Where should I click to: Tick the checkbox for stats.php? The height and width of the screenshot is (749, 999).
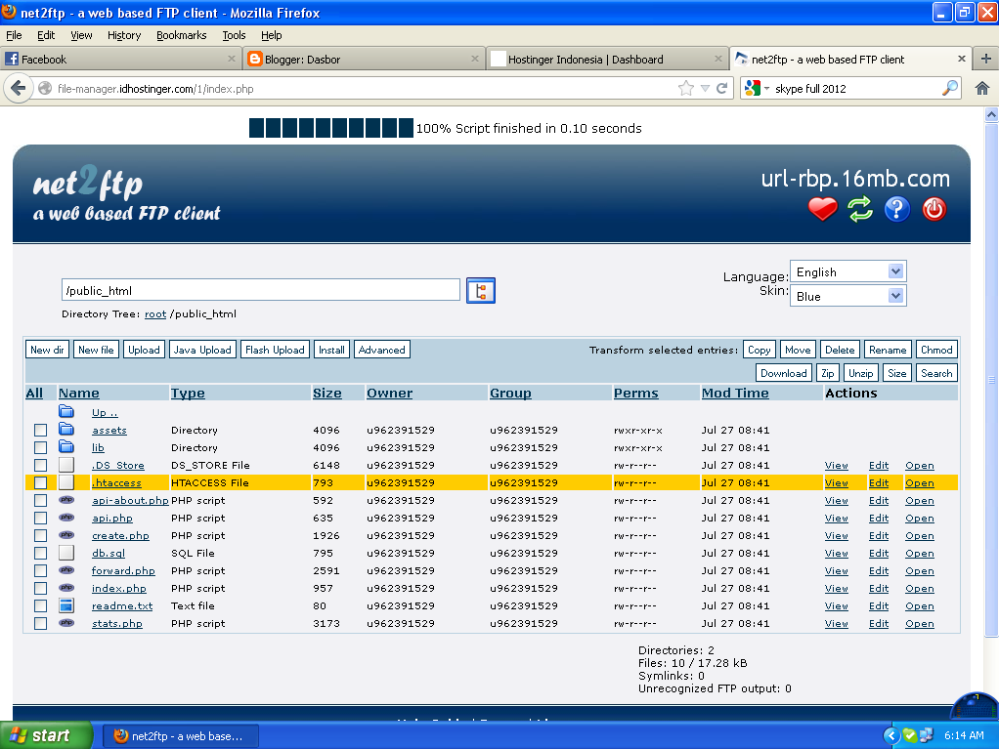[x=40, y=624]
